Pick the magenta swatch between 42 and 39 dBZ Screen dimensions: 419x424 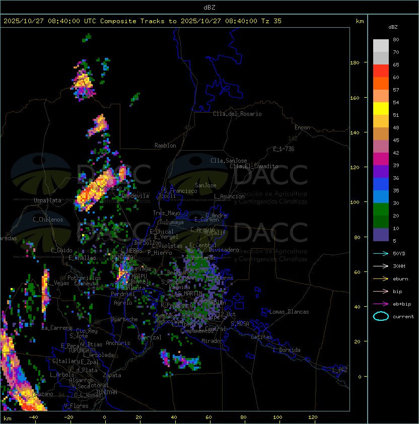[x=381, y=159]
